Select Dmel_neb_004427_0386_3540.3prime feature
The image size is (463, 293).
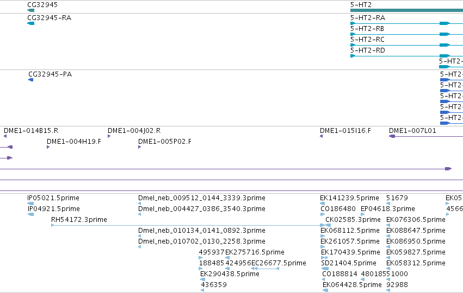pyautogui.click(x=202, y=209)
